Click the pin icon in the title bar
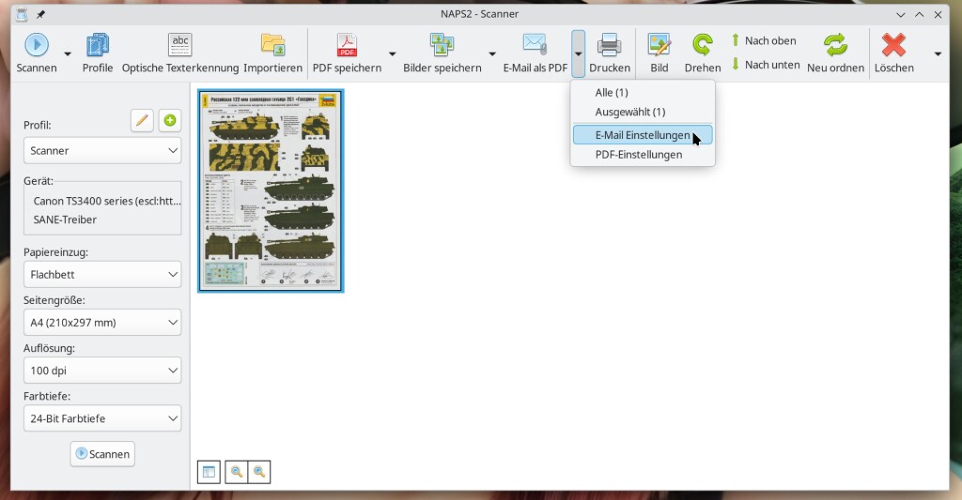Viewport: 962px width, 500px height. tap(40, 14)
